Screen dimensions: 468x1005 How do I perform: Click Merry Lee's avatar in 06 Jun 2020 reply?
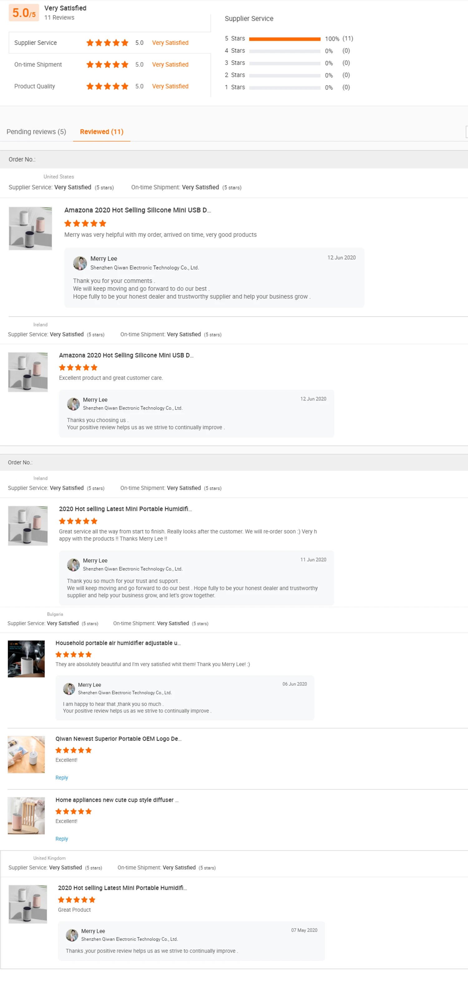click(x=69, y=689)
